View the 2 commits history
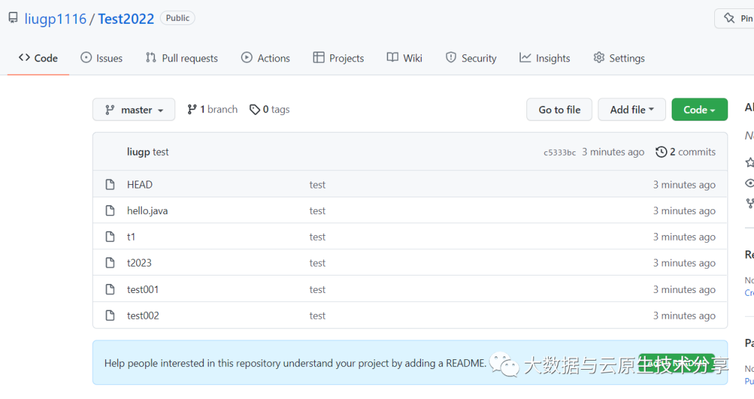This screenshot has height=399, width=754. point(686,152)
